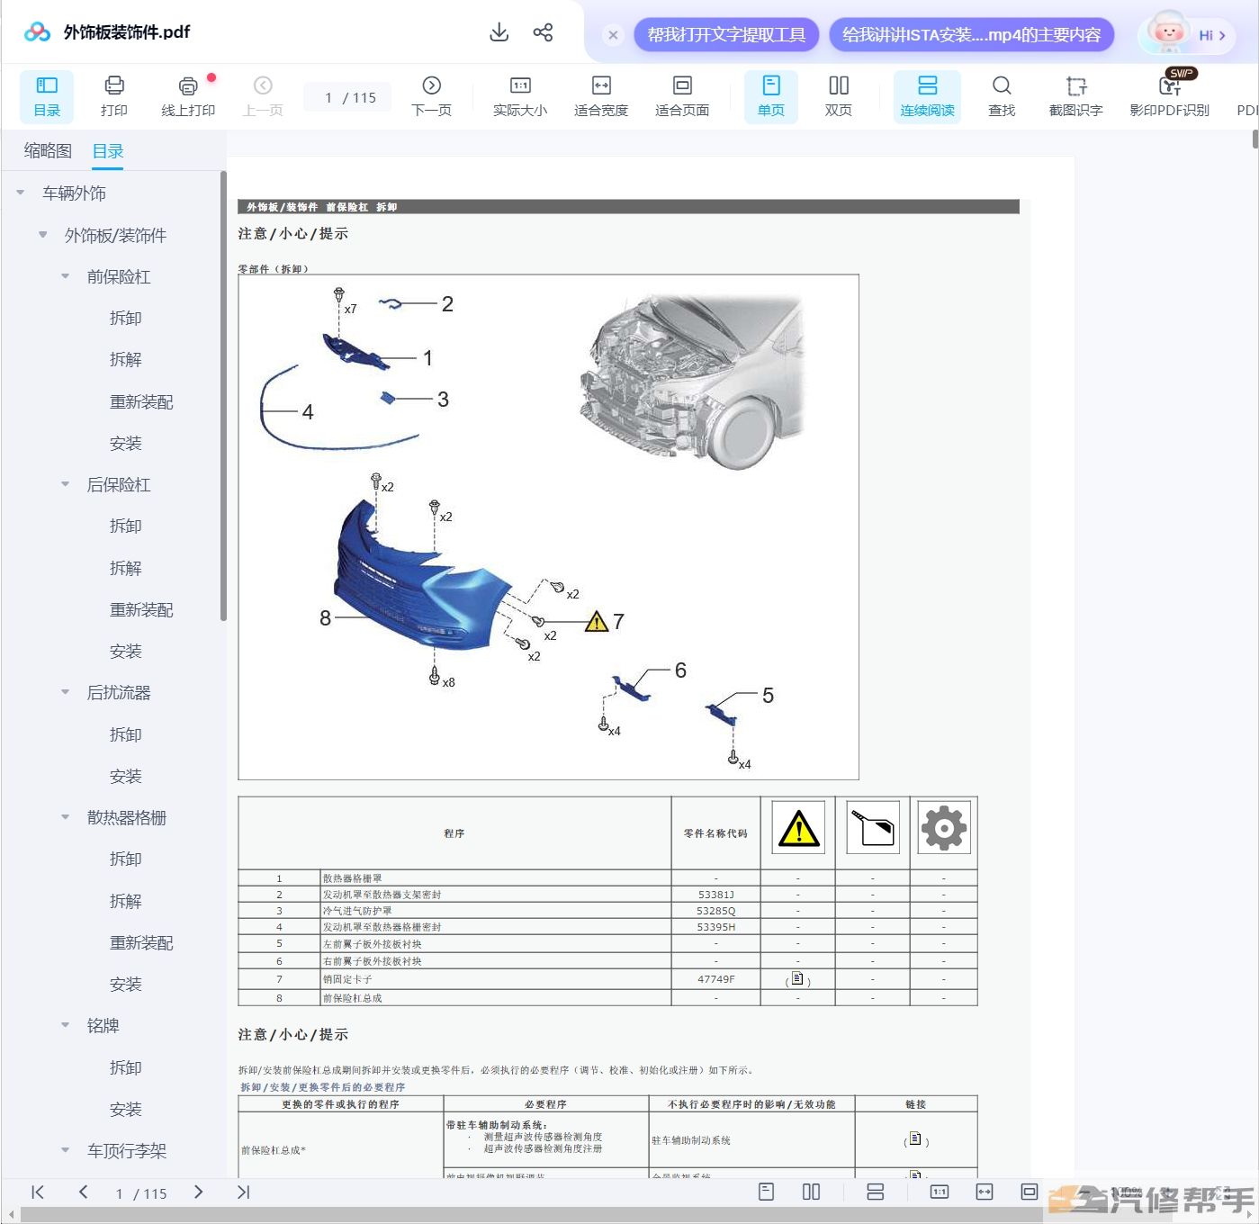Click link icon for 驻车辅助制动系统 row
This screenshot has height=1224, width=1259.
point(915,1139)
